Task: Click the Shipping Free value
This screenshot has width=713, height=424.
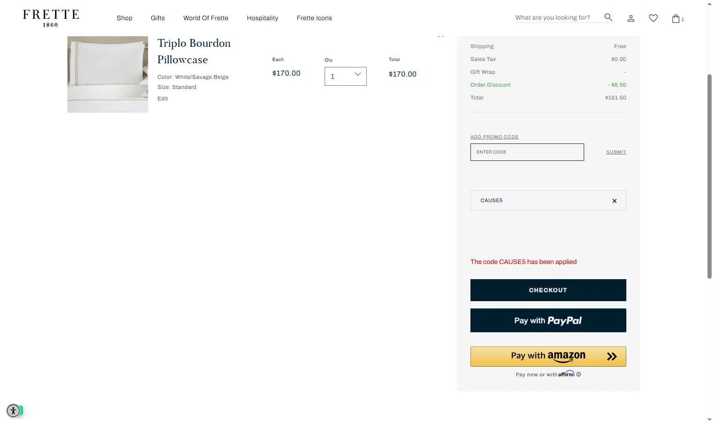Action: click(620, 46)
